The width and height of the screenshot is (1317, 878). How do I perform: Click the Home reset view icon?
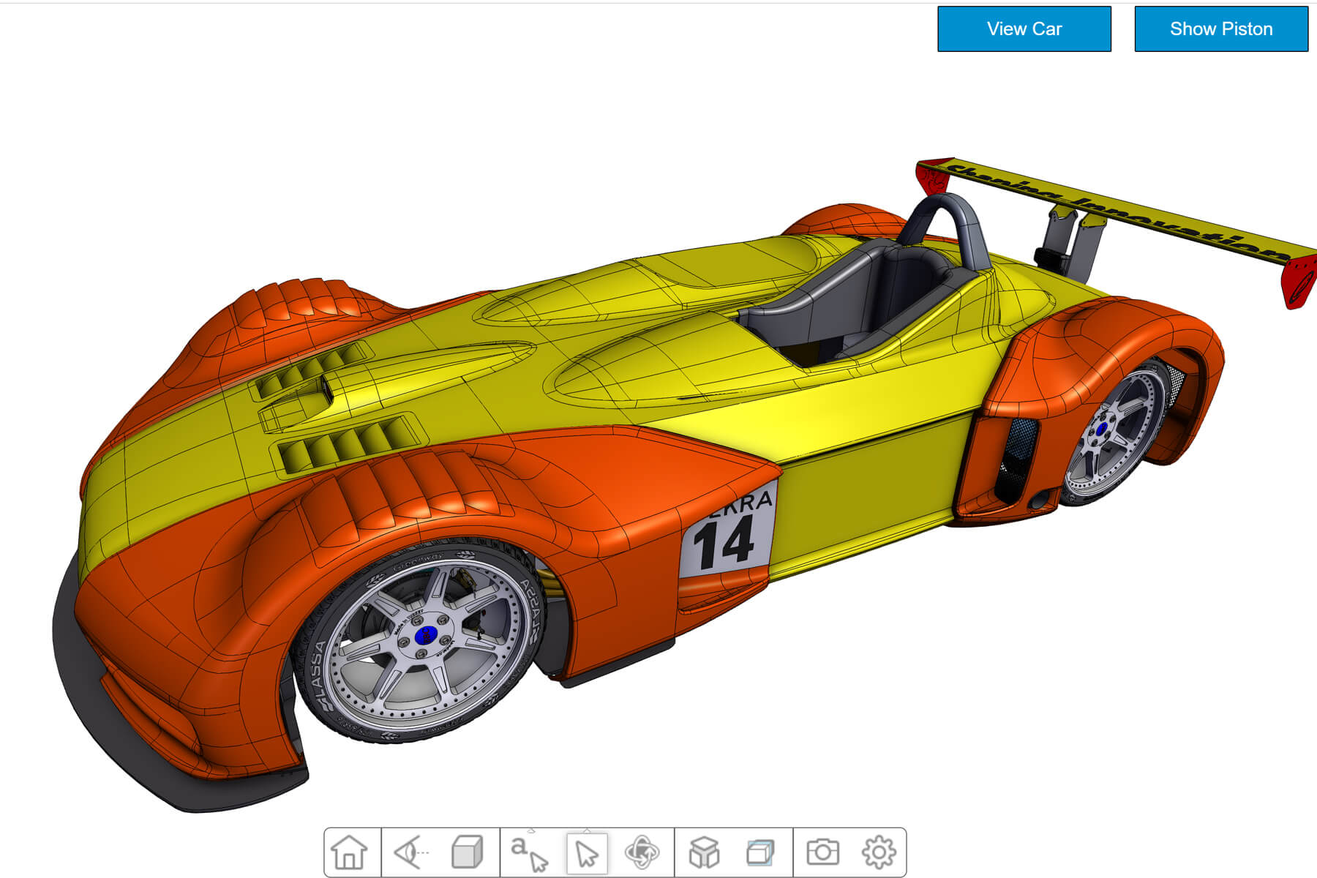pos(349,852)
